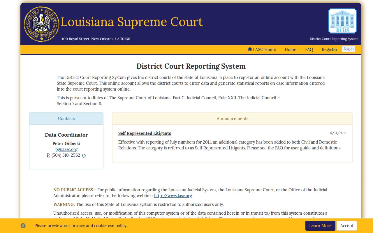Screen dimensions: 373x233
Task: Click the Louisiana Supreme Court seal logo
Action: (42, 24)
